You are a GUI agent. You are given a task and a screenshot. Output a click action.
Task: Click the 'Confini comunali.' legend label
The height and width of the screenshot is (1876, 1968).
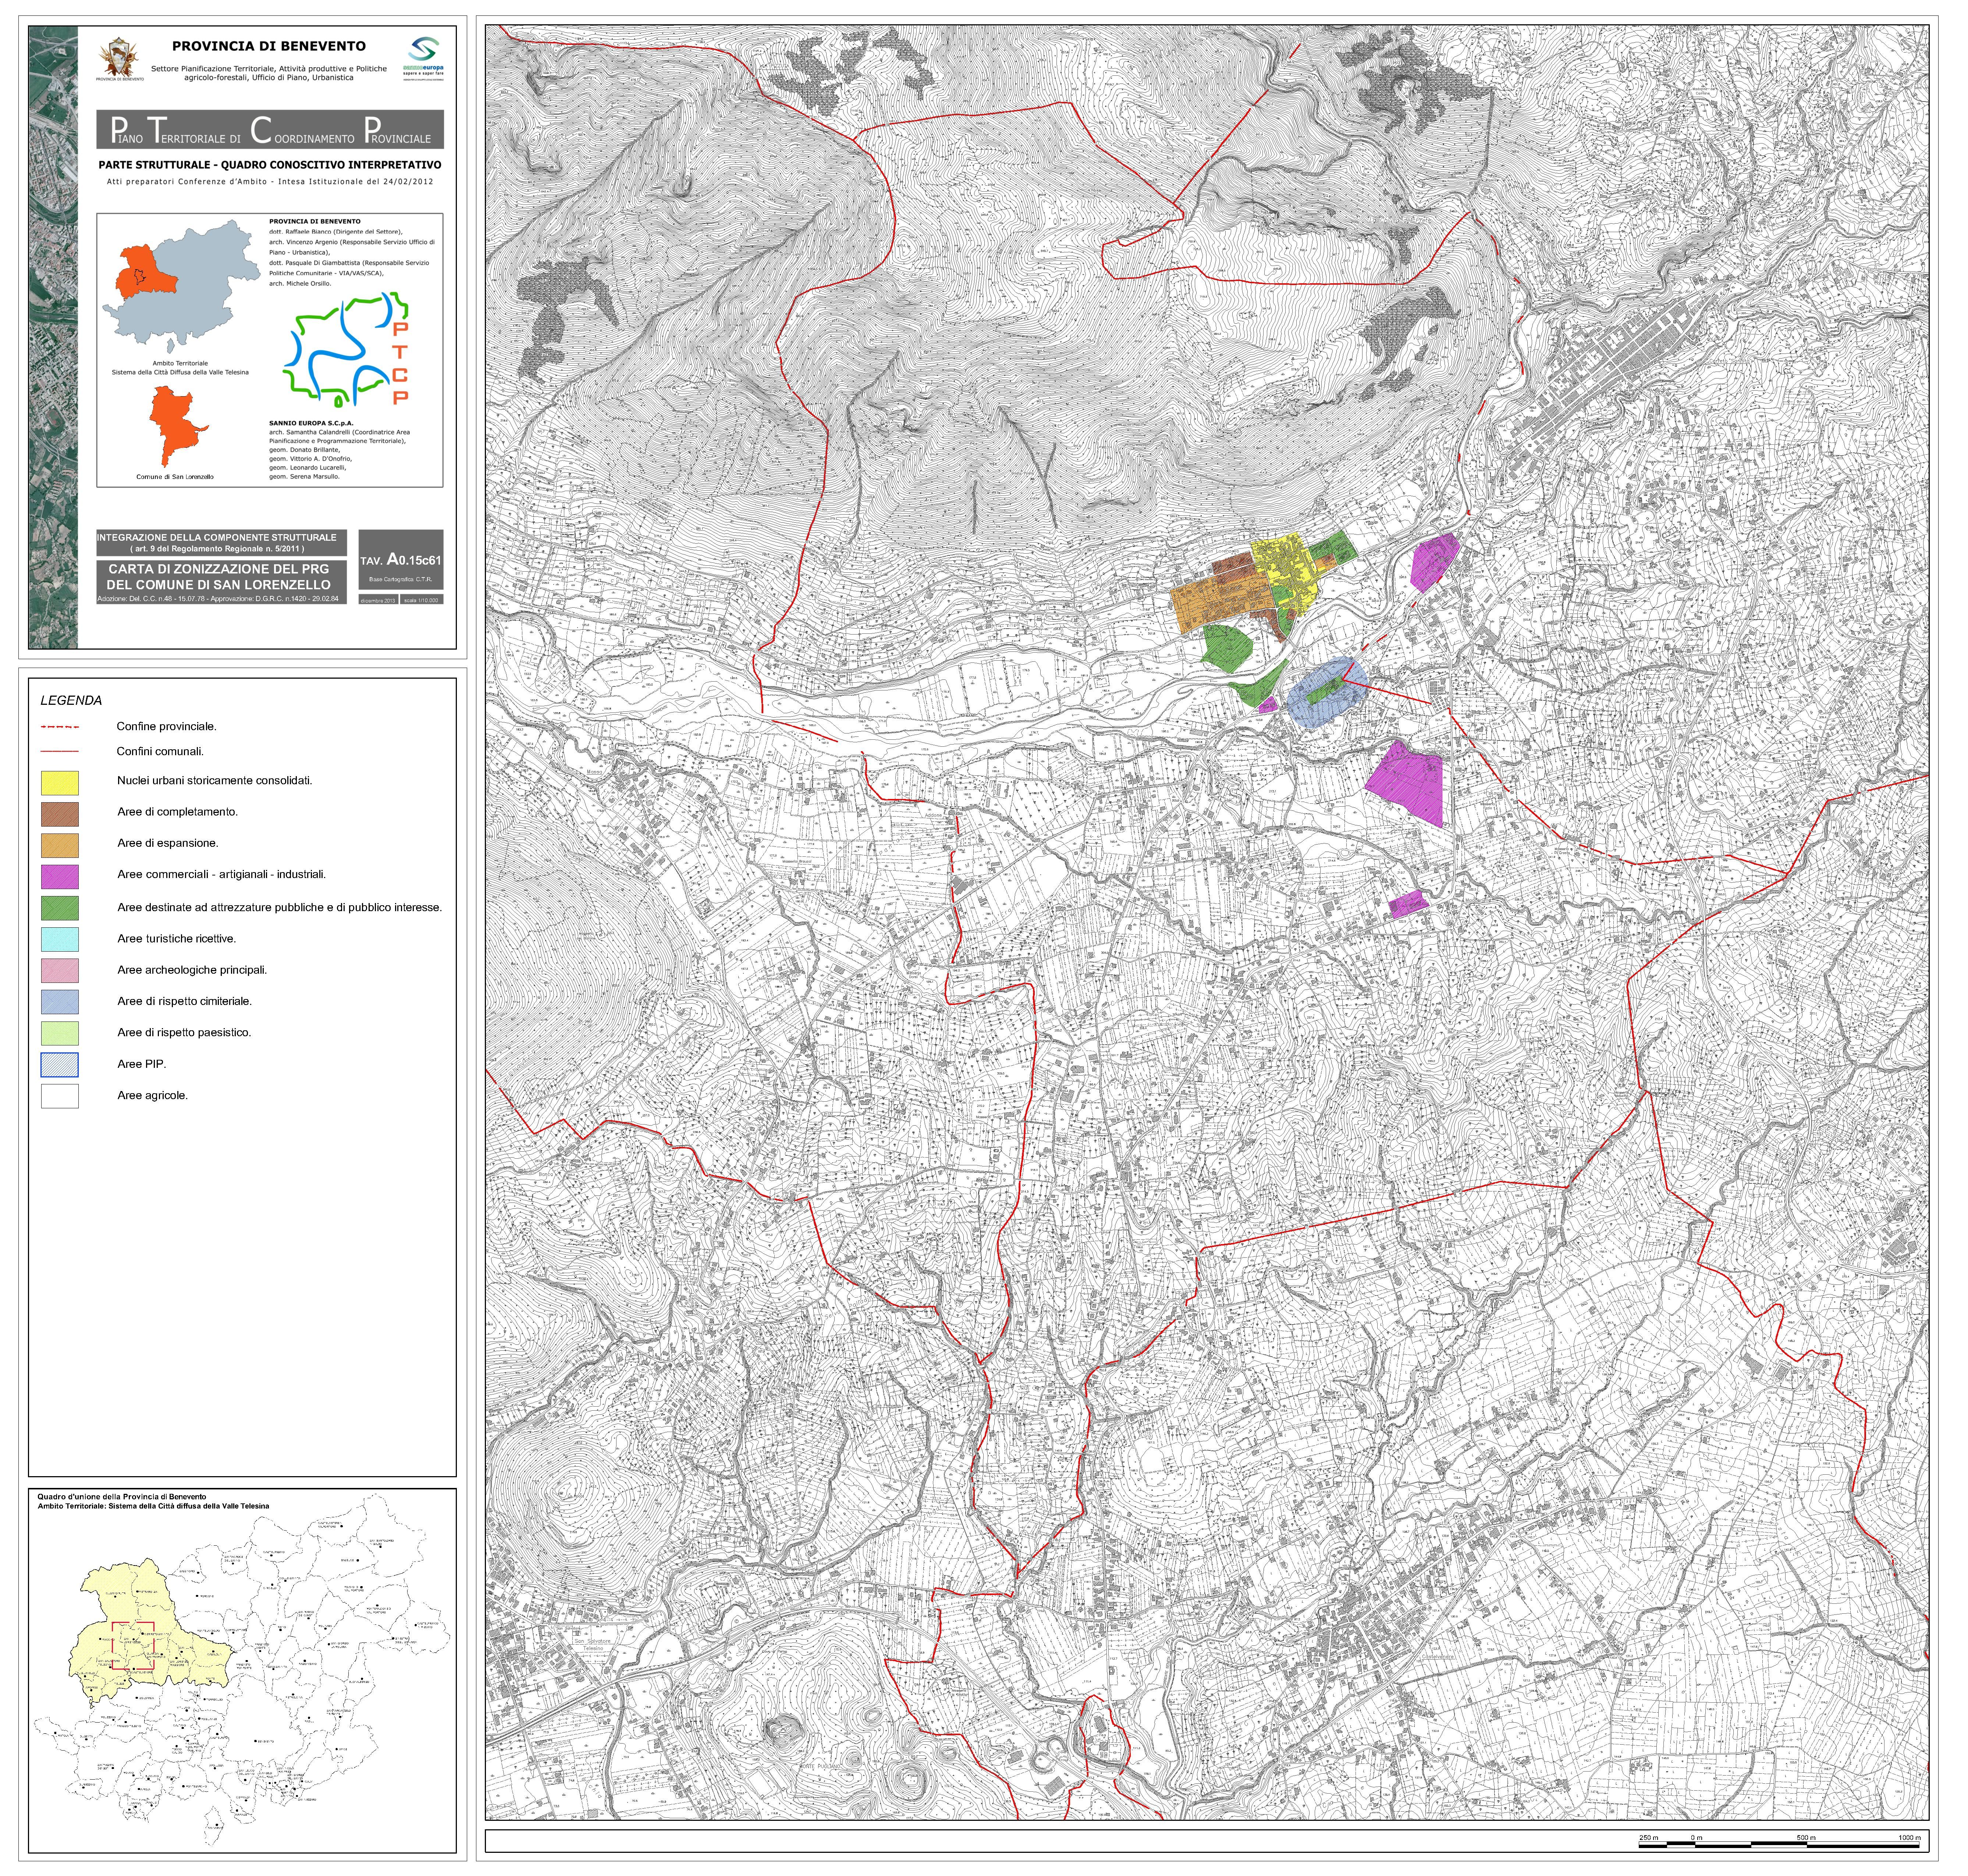(160, 751)
